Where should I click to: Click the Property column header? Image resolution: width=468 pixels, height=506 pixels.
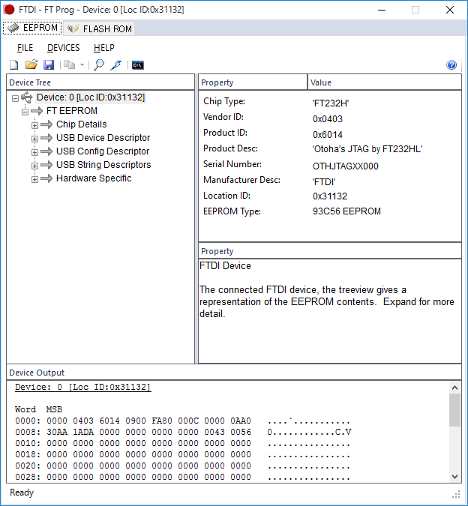(x=253, y=82)
